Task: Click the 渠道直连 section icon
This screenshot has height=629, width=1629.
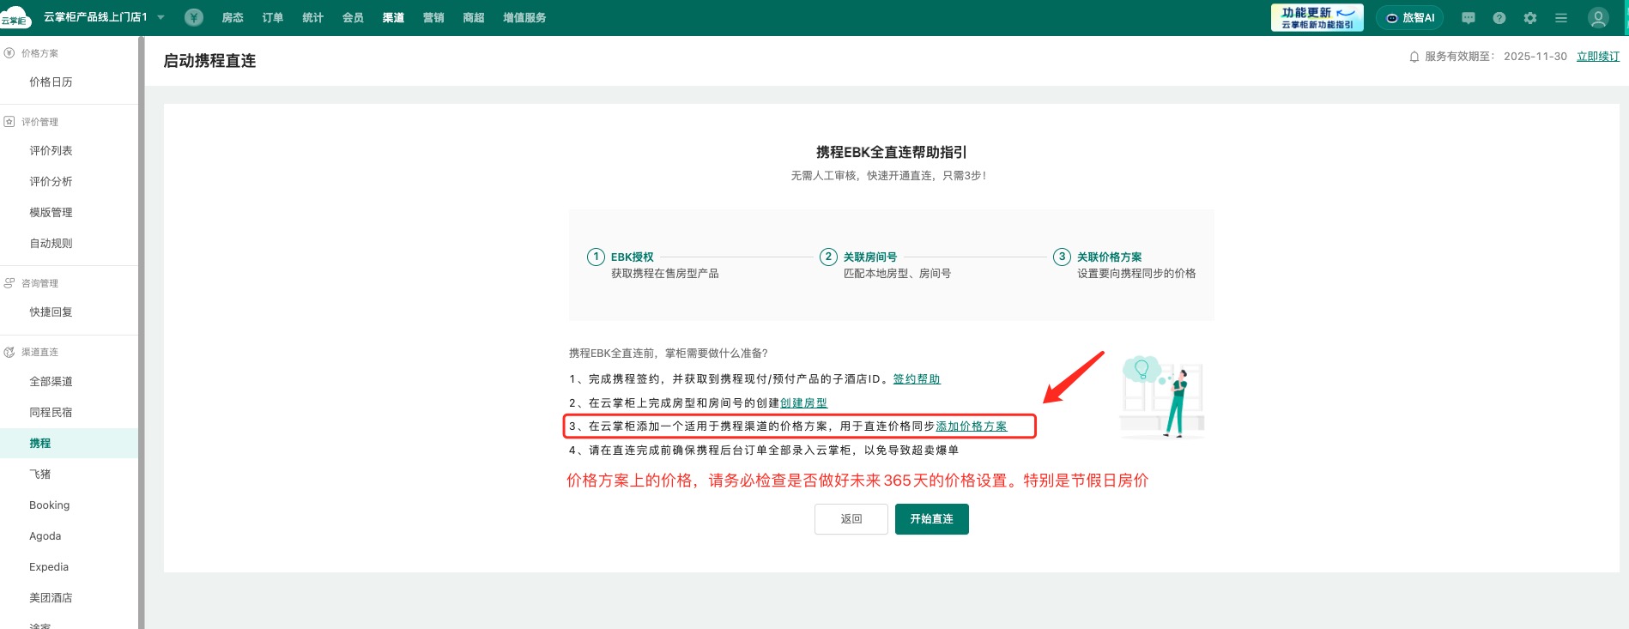Action: coord(9,352)
